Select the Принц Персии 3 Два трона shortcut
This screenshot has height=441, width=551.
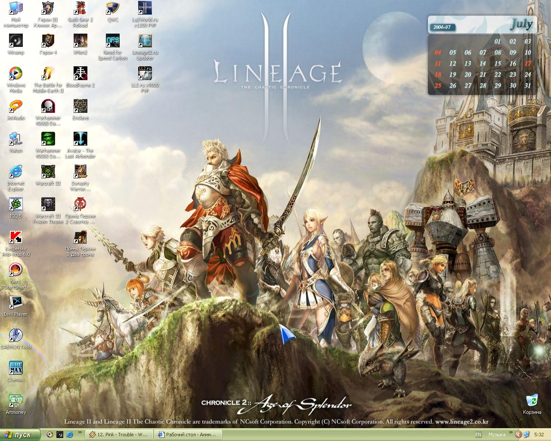80,243
